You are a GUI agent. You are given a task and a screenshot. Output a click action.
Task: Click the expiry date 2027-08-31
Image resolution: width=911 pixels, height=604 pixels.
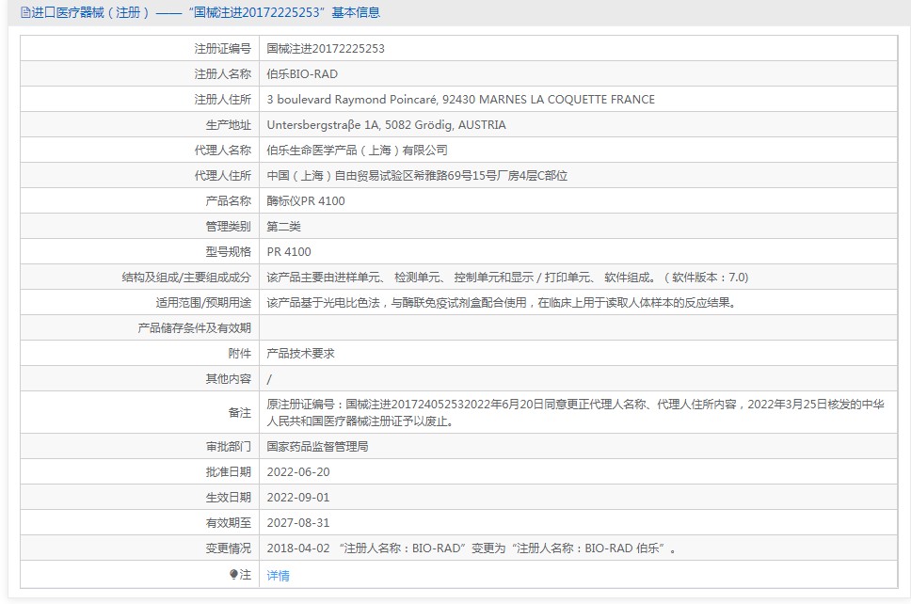[298, 523]
